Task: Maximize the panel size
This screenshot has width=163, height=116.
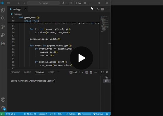Action: click(x=102, y=72)
